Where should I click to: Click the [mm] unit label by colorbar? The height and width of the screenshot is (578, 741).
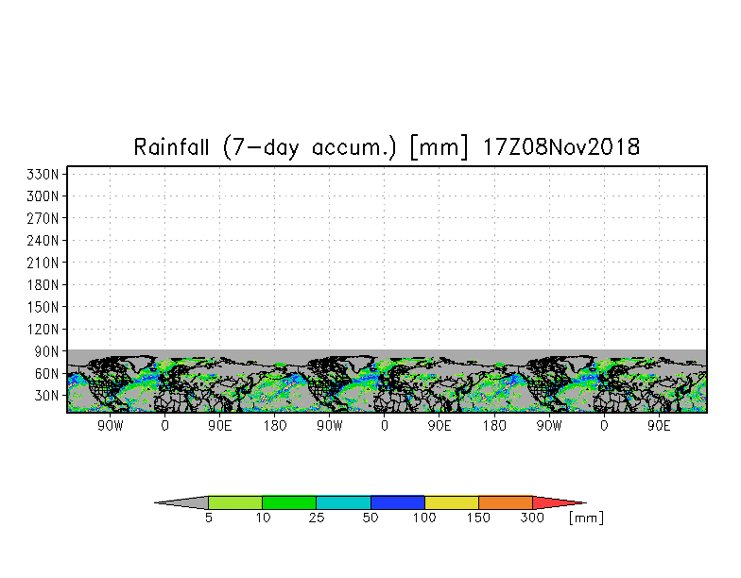coord(586,518)
